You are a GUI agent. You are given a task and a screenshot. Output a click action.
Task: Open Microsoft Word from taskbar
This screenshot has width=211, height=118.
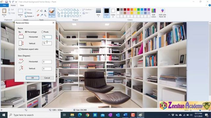[125, 115]
